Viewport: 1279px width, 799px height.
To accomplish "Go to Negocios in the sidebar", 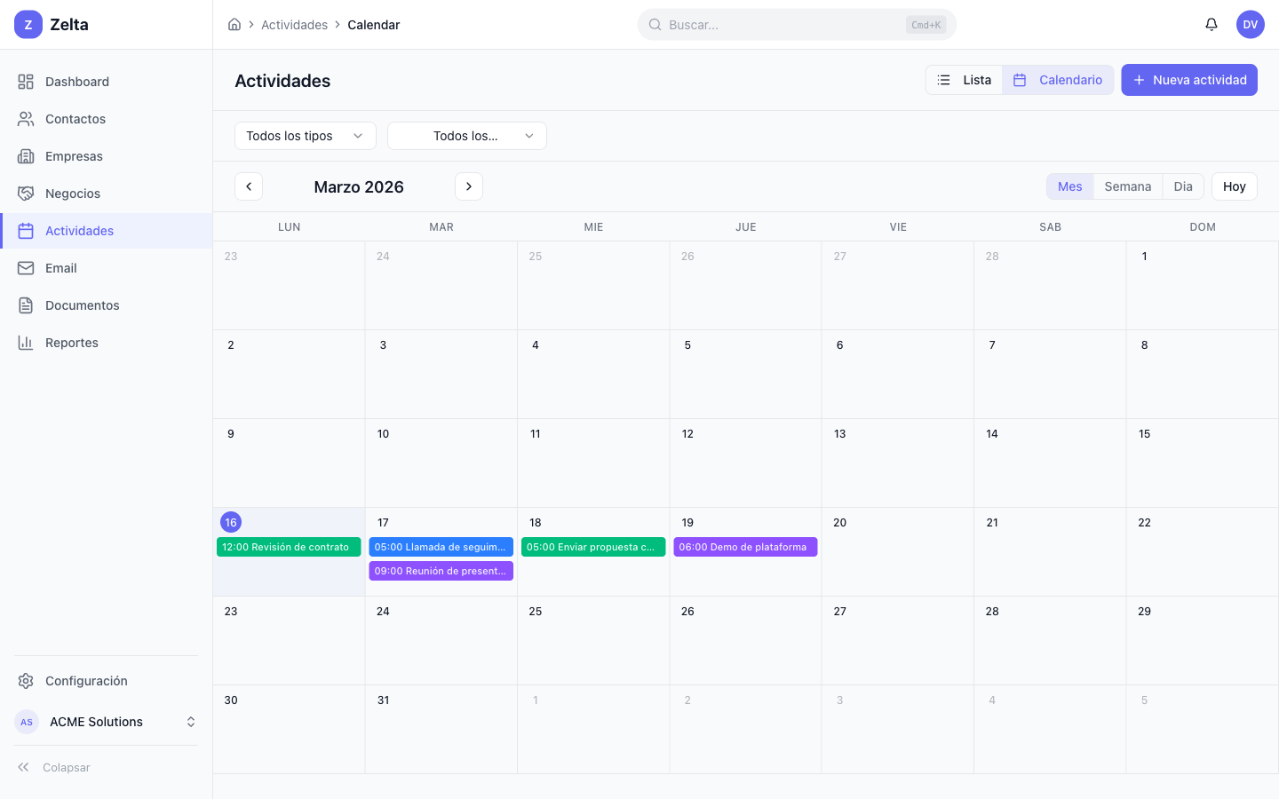I will (72, 193).
